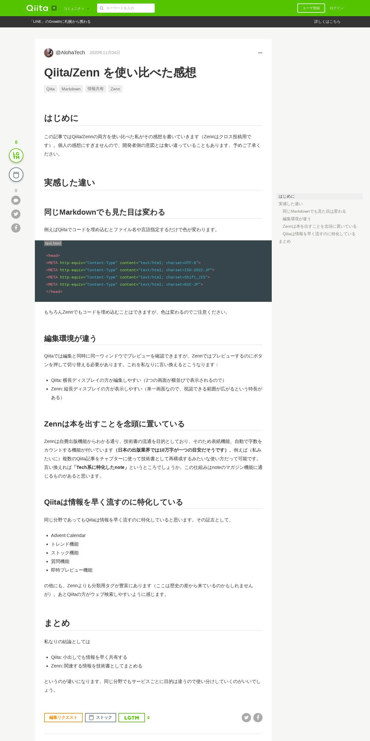The height and width of the screenshot is (741, 370).
Task: Click the LGTM count above the sidebar LGTM icon
Action: [16, 142]
